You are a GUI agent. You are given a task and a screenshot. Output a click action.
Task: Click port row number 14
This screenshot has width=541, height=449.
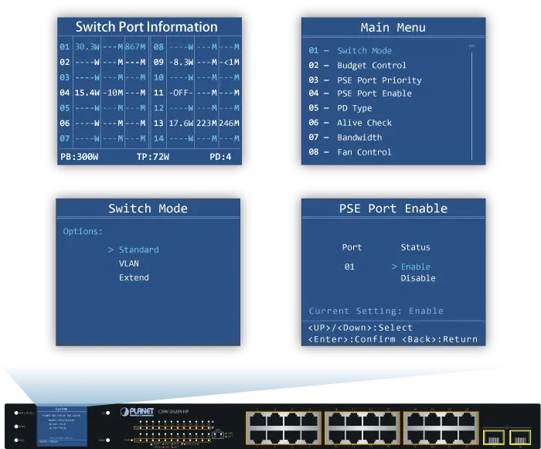click(x=158, y=138)
